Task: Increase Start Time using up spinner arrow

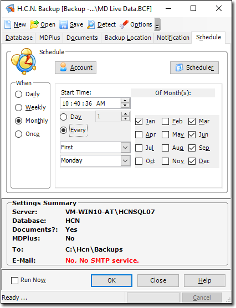Action: pos(125,101)
